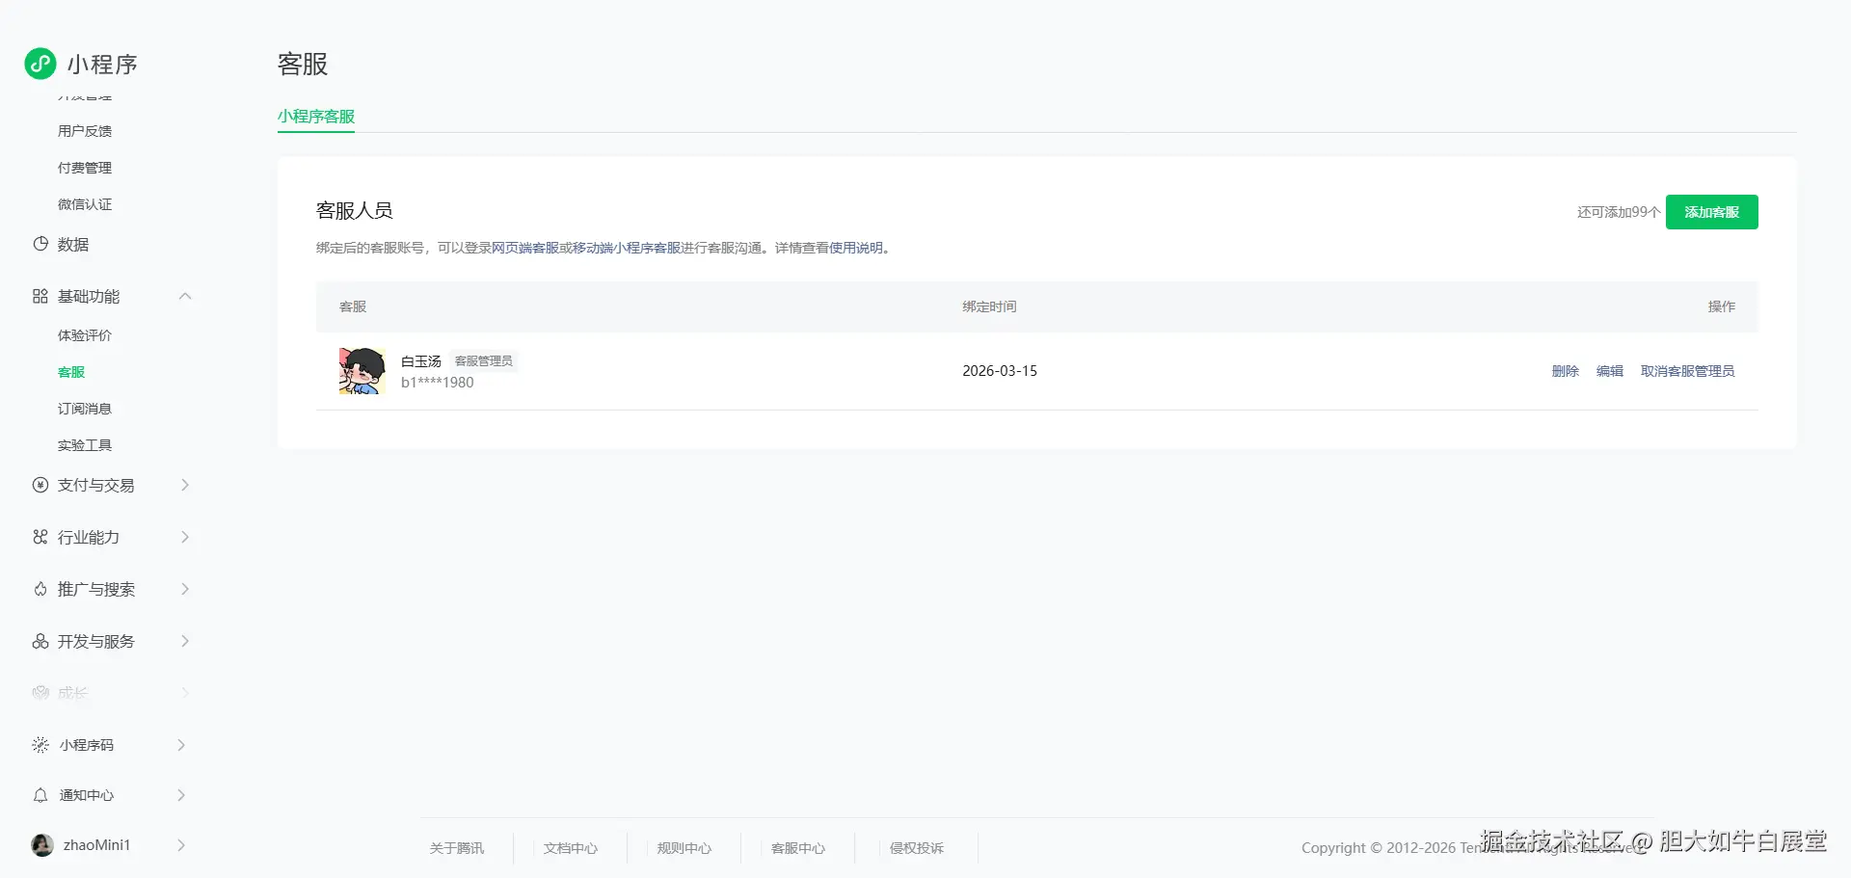Click the 操作 column header
Image resolution: width=1851 pixels, height=878 pixels.
[x=1722, y=306]
